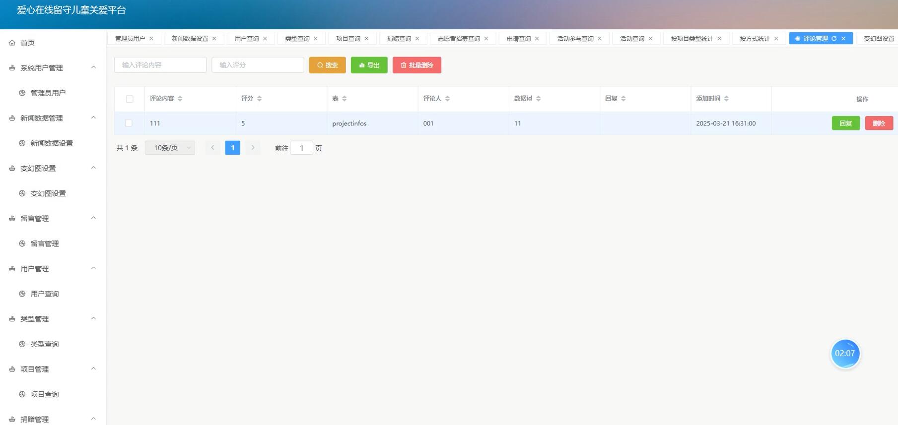898x425 pixels.
Task: Collapse the 留言管理 menu group
Action: pyautogui.click(x=93, y=218)
